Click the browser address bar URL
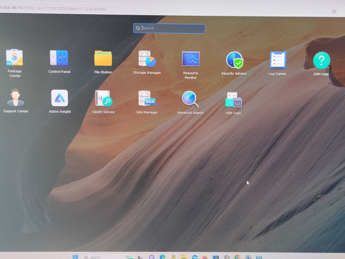This screenshot has height=259, width=345. pyautogui.click(x=53, y=9)
